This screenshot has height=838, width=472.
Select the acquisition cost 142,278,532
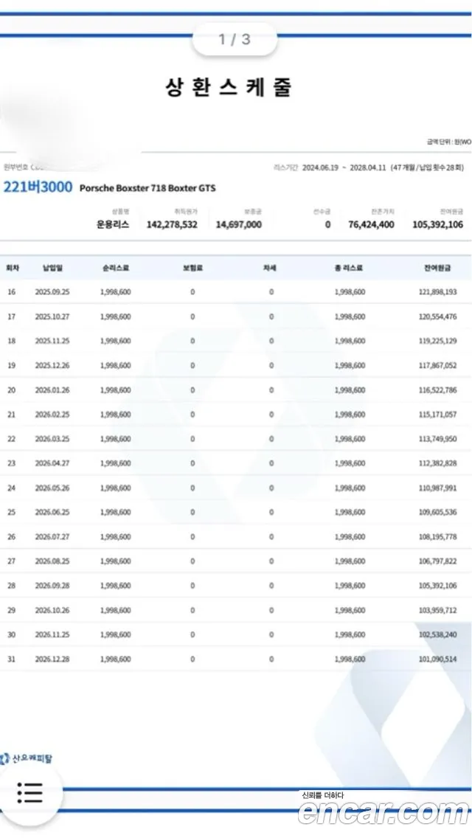[x=172, y=224]
